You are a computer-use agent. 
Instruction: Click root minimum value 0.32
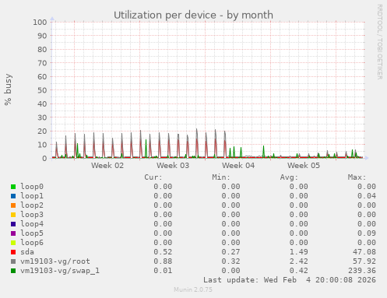[x=230, y=261]
